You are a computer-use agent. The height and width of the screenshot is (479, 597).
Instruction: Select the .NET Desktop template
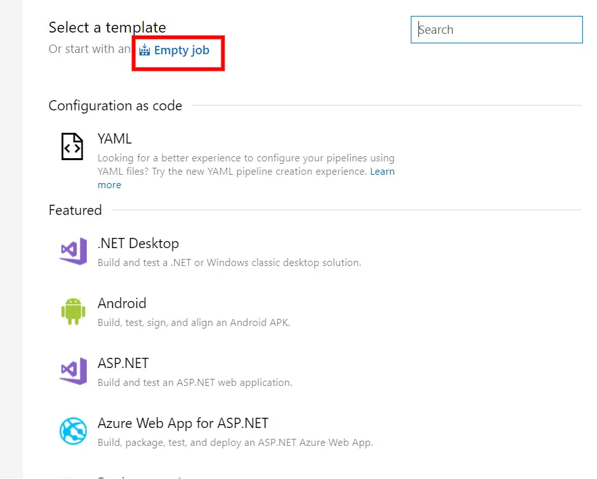[138, 243]
